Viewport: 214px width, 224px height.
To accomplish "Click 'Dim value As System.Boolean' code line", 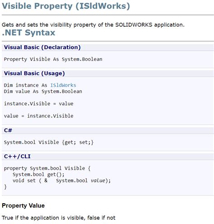I will pyautogui.click(x=43, y=91).
